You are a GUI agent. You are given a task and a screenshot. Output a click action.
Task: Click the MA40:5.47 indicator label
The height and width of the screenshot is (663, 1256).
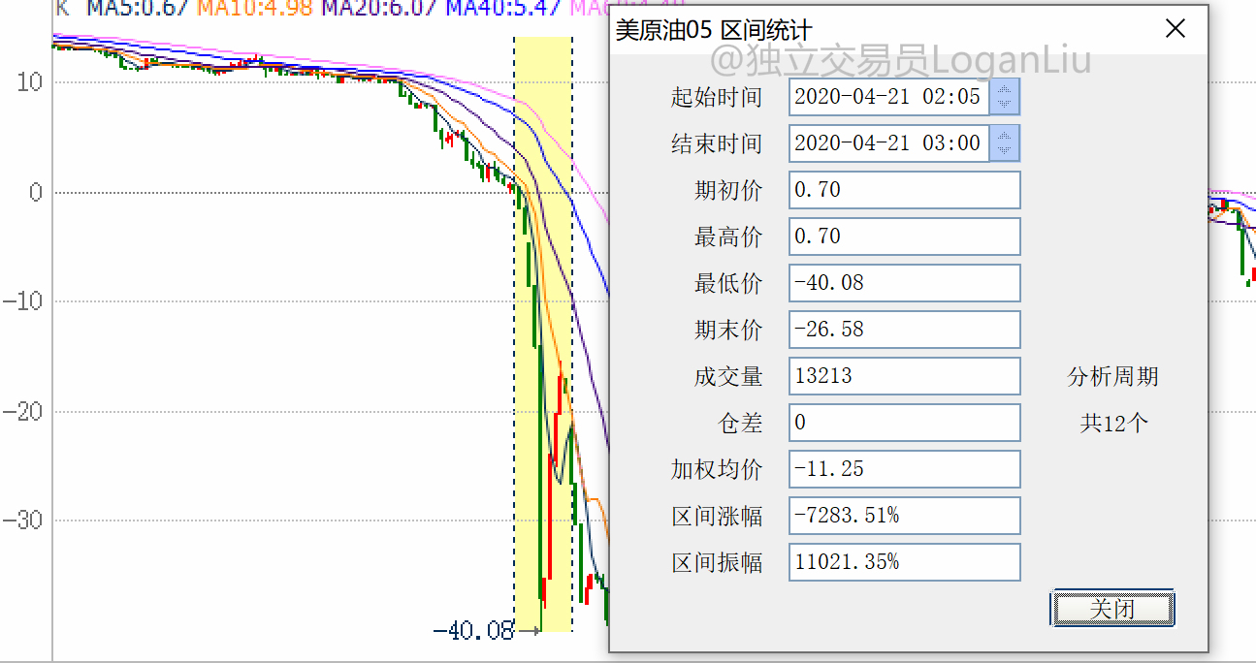pos(505,8)
